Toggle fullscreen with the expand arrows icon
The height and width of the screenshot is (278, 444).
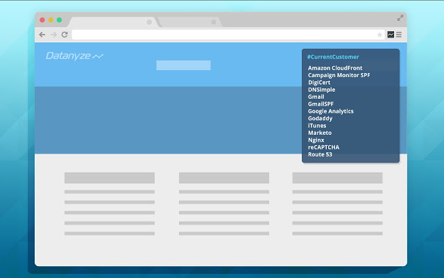[x=400, y=18]
